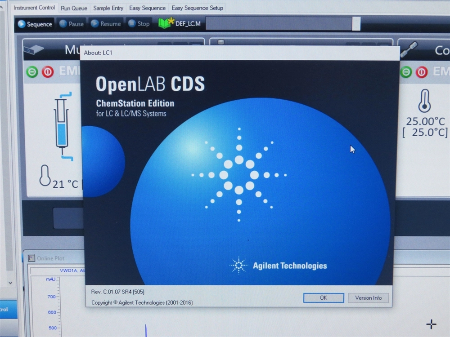Click the column compartment header icon
This screenshot has width=450, height=337.
click(x=409, y=49)
